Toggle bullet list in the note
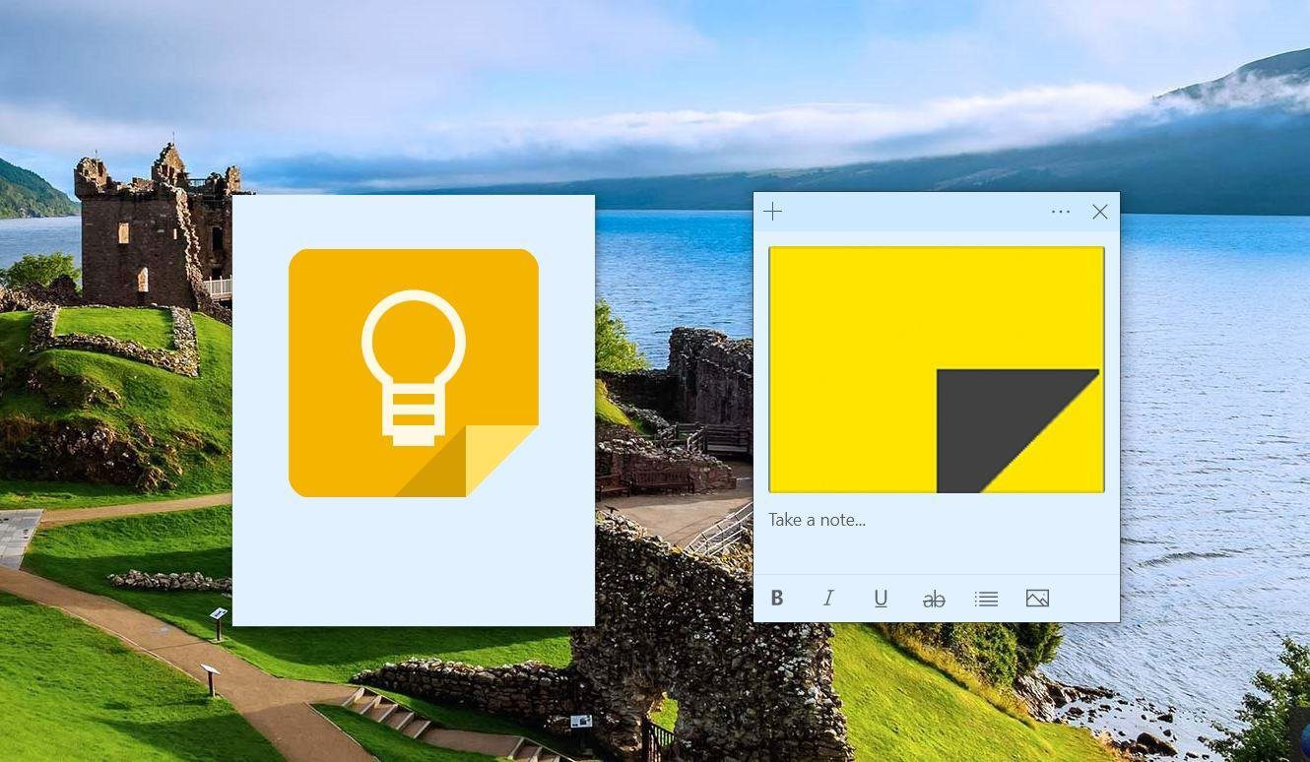 point(986,599)
